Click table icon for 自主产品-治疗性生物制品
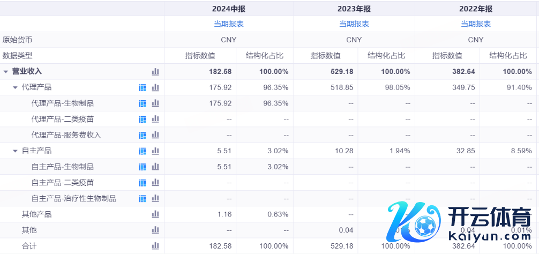The image size is (539, 254). (143, 199)
